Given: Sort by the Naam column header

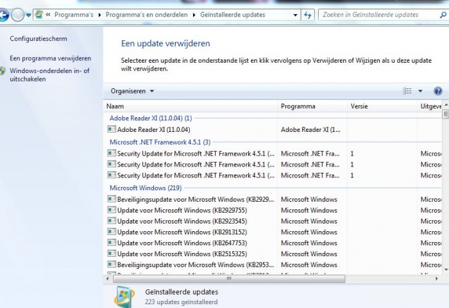Looking at the screenshot, I should pos(190,106).
